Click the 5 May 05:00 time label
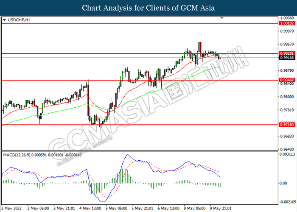Screen dimensions: 297x212 pos(116,208)
